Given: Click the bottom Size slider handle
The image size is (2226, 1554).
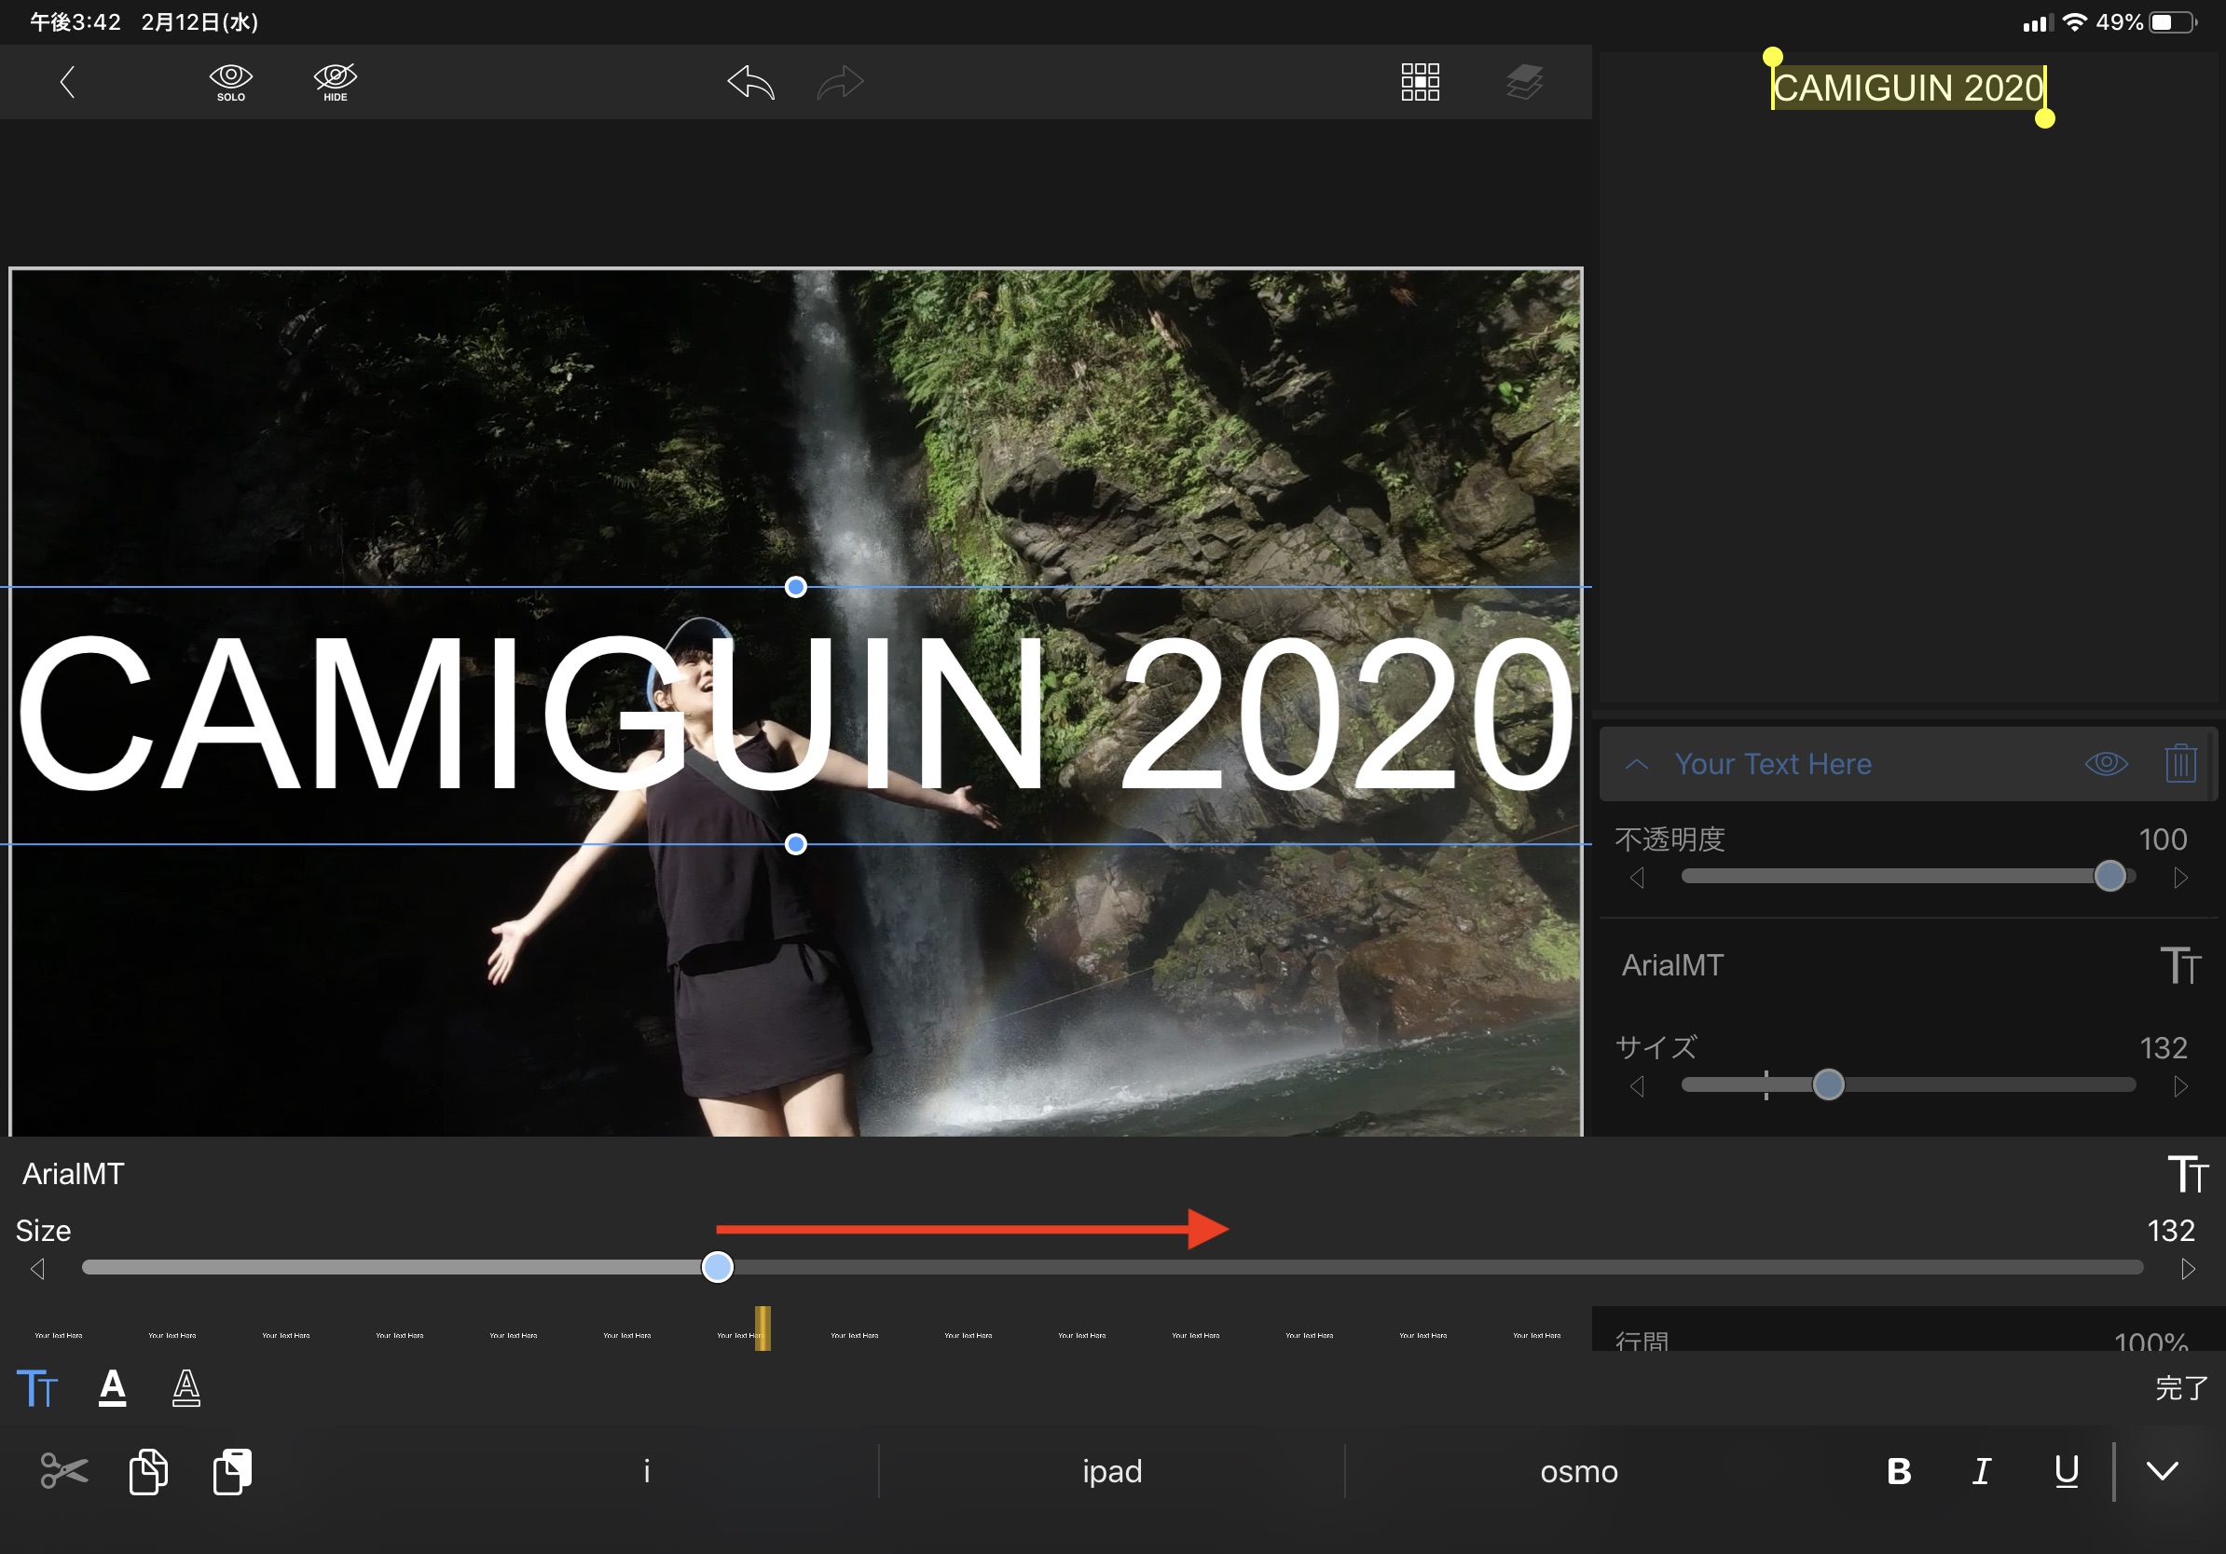Looking at the screenshot, I should (718, 1267).
